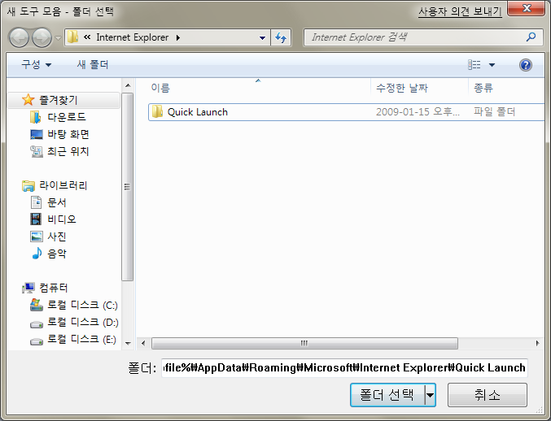The height and width of the screenshot is (421, 551).
Task: Click the drive icon for 로컬 디스크 (D:)
Action: pos(36,324)
